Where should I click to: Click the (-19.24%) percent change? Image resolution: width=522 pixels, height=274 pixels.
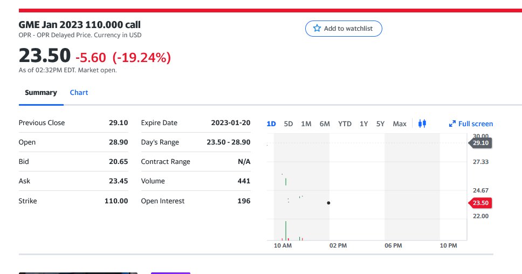(x=141, y=58)
